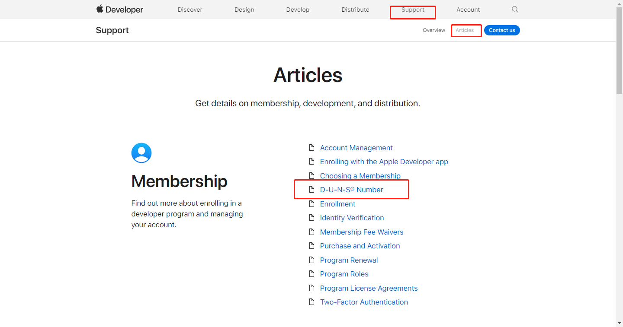Open the Two-Factor Authentication article

364,302
